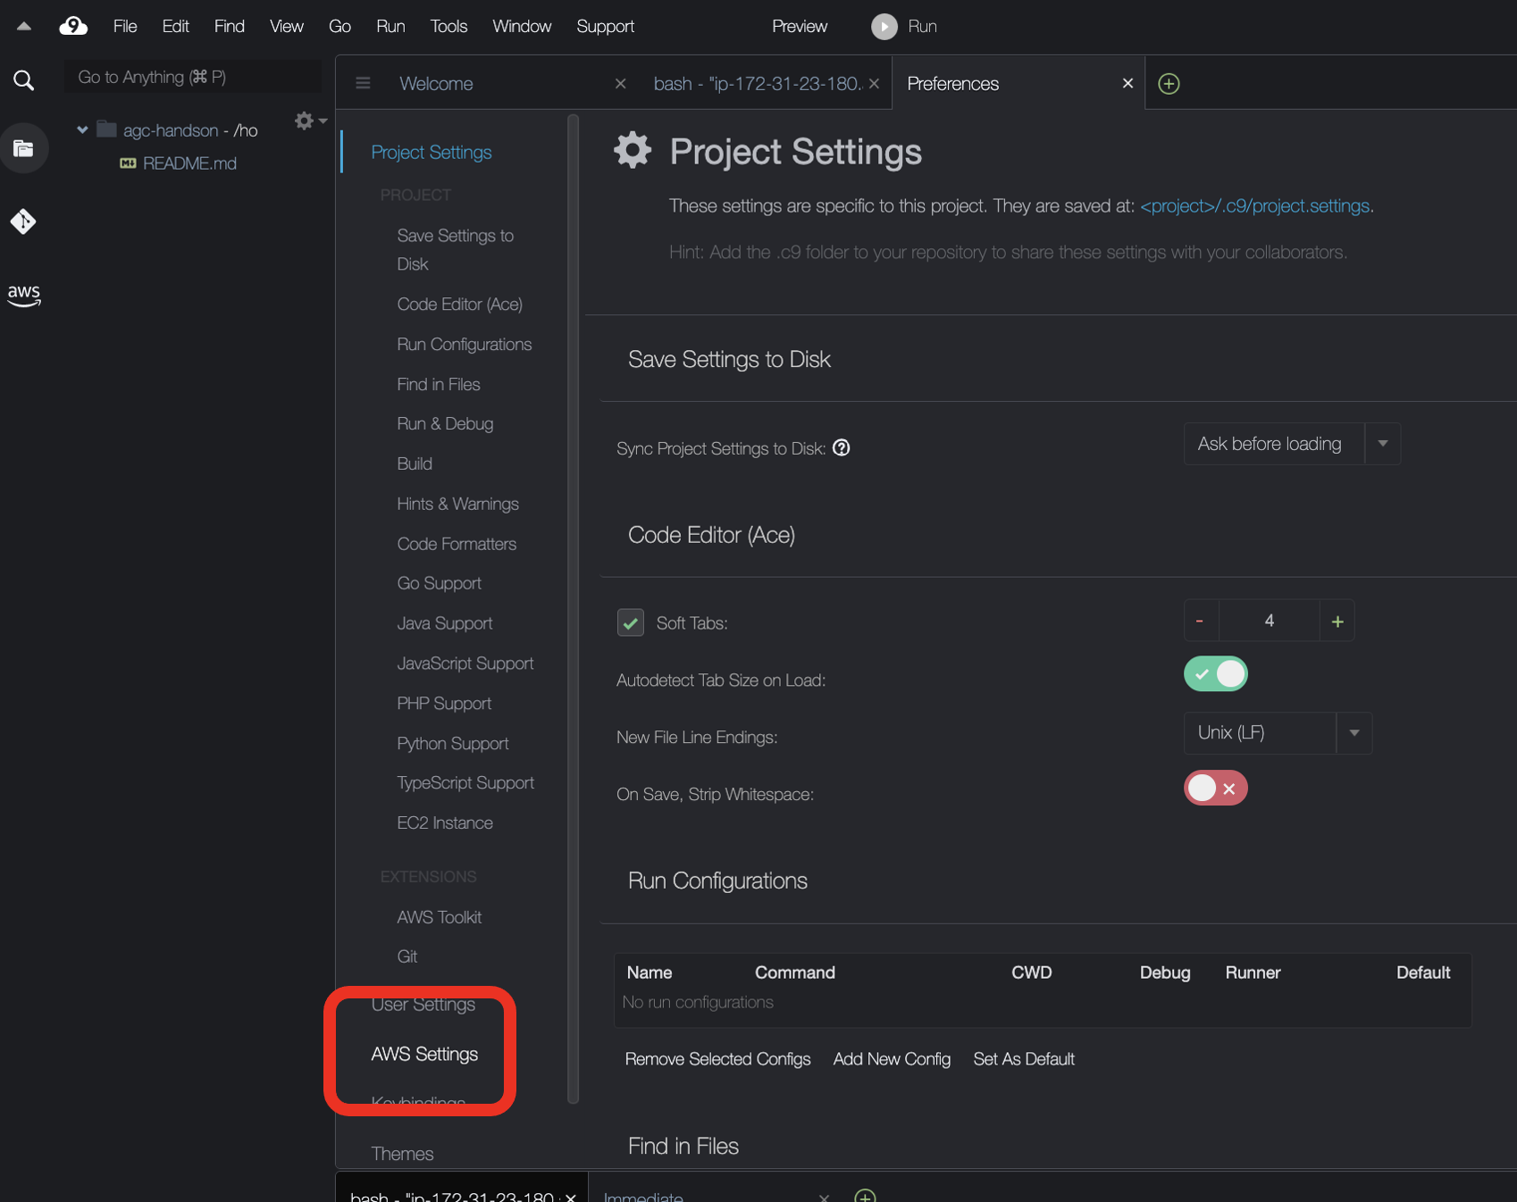Enable On Save, Strip Whitespace toggle
1517x1202 pixels.
[x=1215, y=788]
